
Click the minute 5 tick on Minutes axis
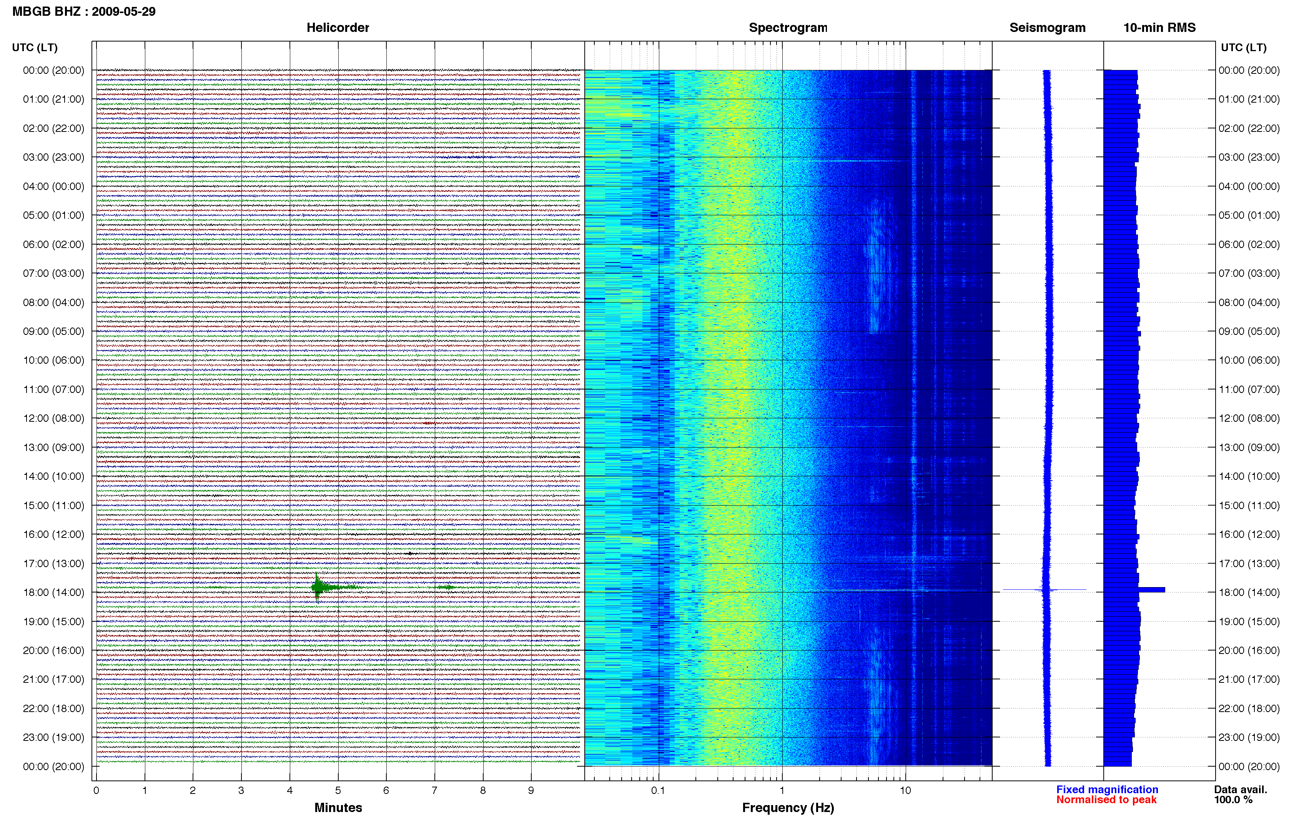338,790
